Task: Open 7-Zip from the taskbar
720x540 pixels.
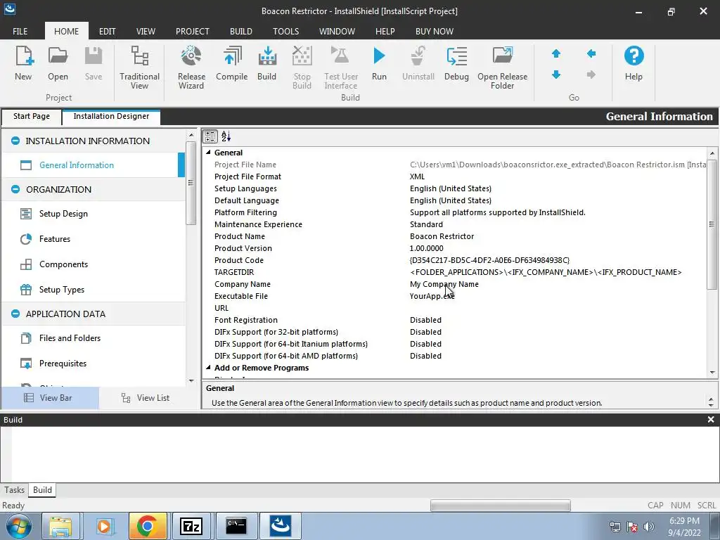Action: tap(191, 526)
